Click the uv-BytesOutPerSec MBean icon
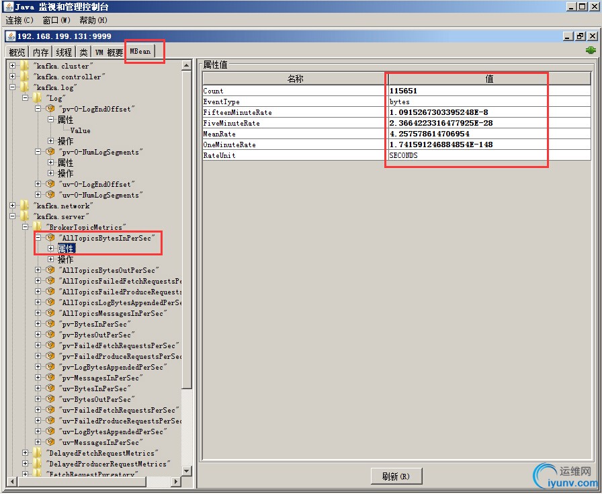 click(50, 399)
